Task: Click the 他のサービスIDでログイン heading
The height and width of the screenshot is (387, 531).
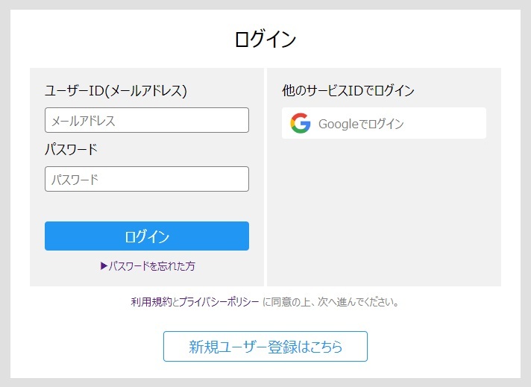Action: coord(348,91)
